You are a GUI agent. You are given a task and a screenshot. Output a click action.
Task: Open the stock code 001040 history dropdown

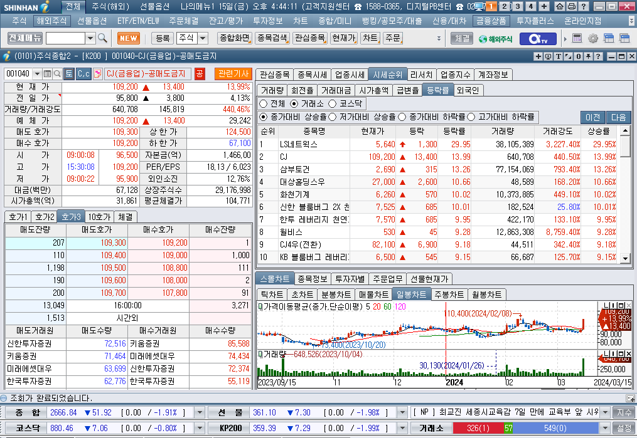[x=38, y=74]
